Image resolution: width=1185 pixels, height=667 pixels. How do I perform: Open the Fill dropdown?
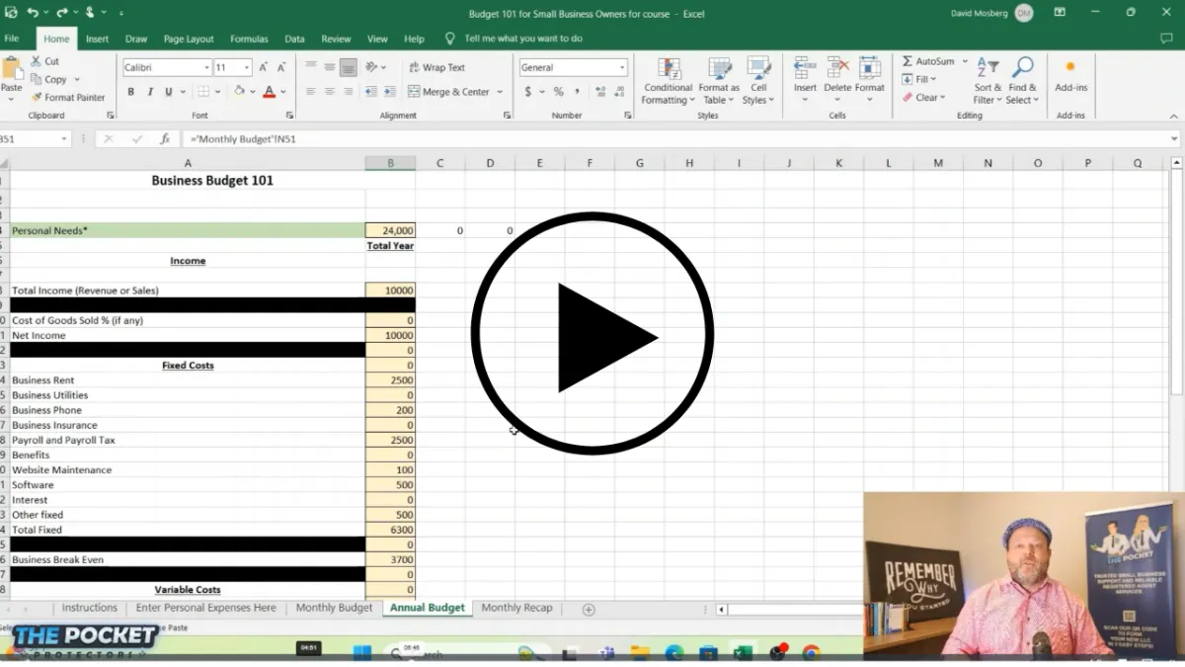click(x=919, y=79)
